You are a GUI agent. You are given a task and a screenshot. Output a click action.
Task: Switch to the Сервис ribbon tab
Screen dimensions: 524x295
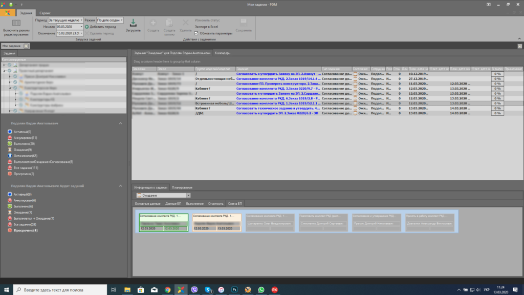pyautogui.click(x=45, y=13)
